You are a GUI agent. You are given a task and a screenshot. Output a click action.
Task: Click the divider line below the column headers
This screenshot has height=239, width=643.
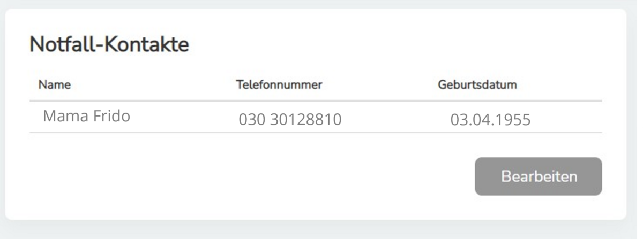click(315, 101)
